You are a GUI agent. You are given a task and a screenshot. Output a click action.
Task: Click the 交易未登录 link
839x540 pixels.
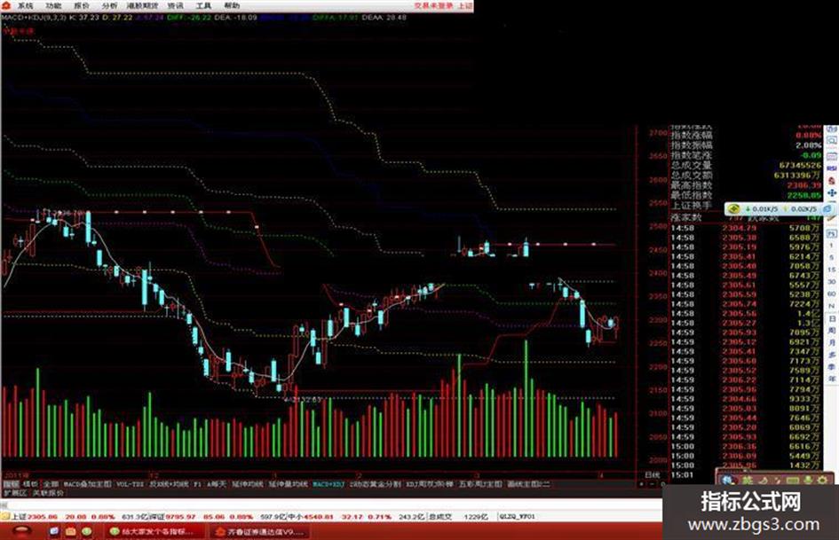(x=433, y=6)
